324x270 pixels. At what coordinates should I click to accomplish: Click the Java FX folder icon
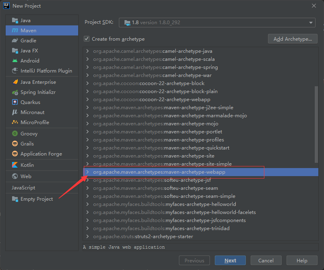[15, 51]
